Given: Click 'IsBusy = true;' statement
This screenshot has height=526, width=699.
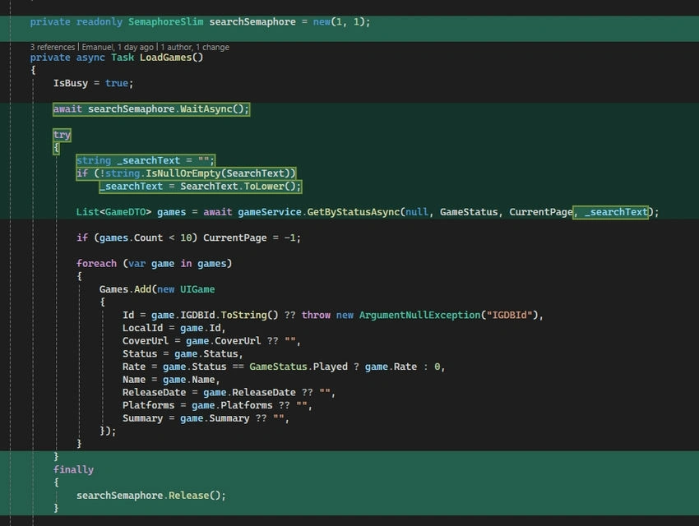Looking at the screenshot, I should (x=93, y=83).
